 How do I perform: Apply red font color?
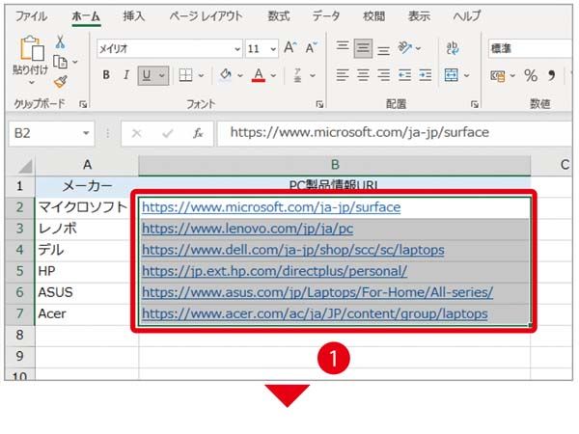click(x=259, y=75)
